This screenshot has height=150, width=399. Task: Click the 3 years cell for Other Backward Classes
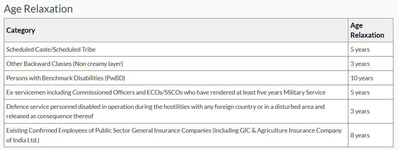360,64
